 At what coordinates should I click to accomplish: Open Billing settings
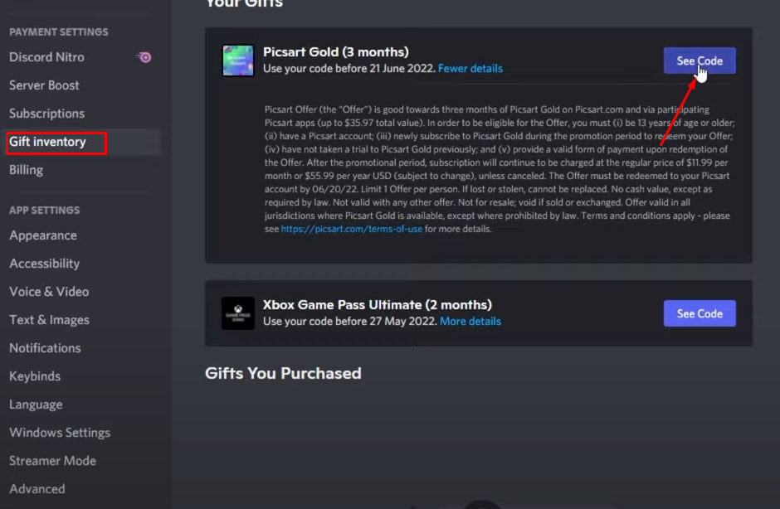point(26,170)
